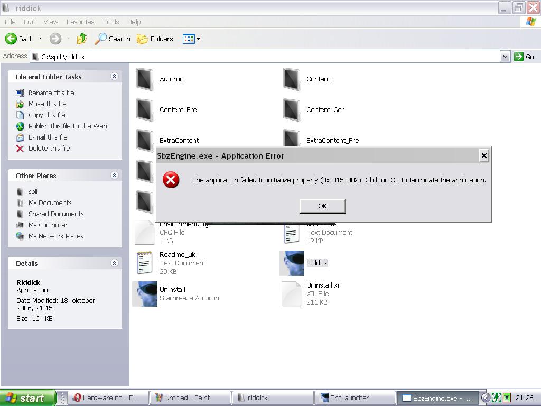Click the Up folder icon in toolbar

[x=82, y=39]
